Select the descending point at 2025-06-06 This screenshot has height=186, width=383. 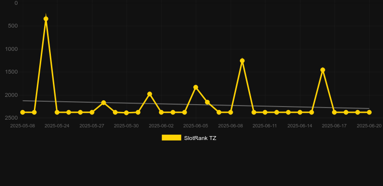click(207, 102)
